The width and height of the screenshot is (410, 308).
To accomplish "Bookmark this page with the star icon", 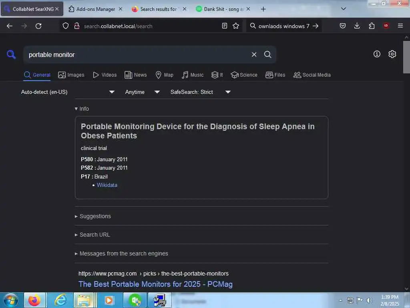I will [236, 26].
